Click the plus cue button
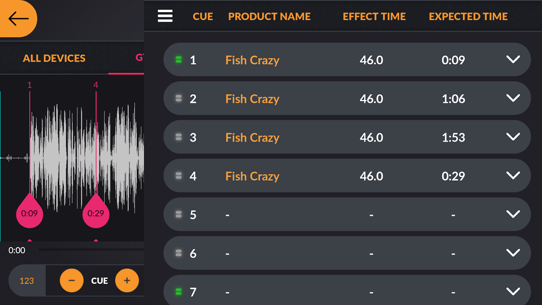This screenshot has height=305, width=542. [127, 281]
